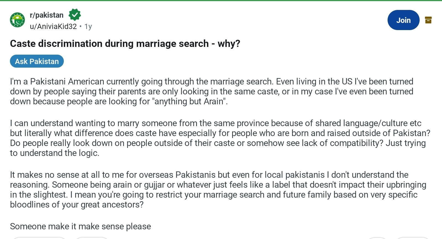Click the first pill button below the post
Image resolution: width=442 pixels, height=239 pixels.
39,238
